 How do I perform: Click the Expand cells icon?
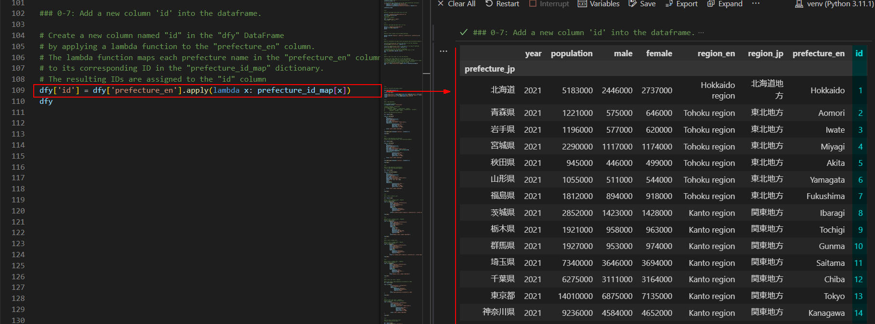pos(711,3)
